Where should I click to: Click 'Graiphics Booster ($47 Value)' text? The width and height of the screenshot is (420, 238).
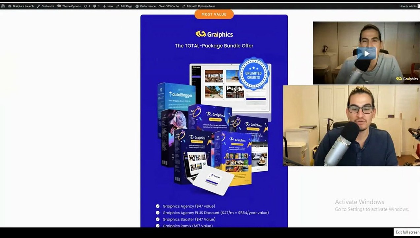189,219
